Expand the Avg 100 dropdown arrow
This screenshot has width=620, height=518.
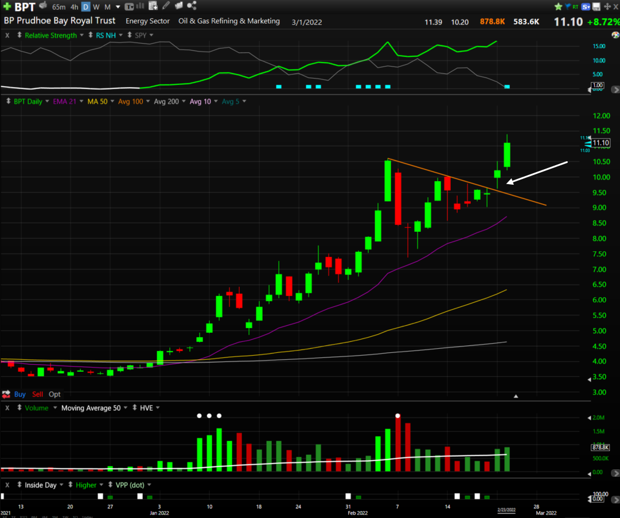click(148, 102)
